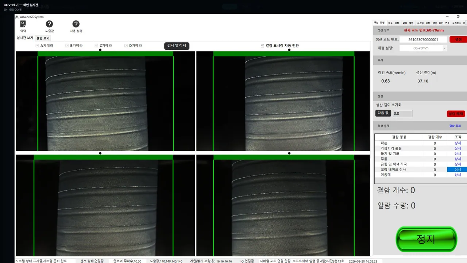Click 상세 link for 돌기 및 기포 row
The width and height of the screenshot is (467, 263).
pyautogui.click(x=458, y=154)
